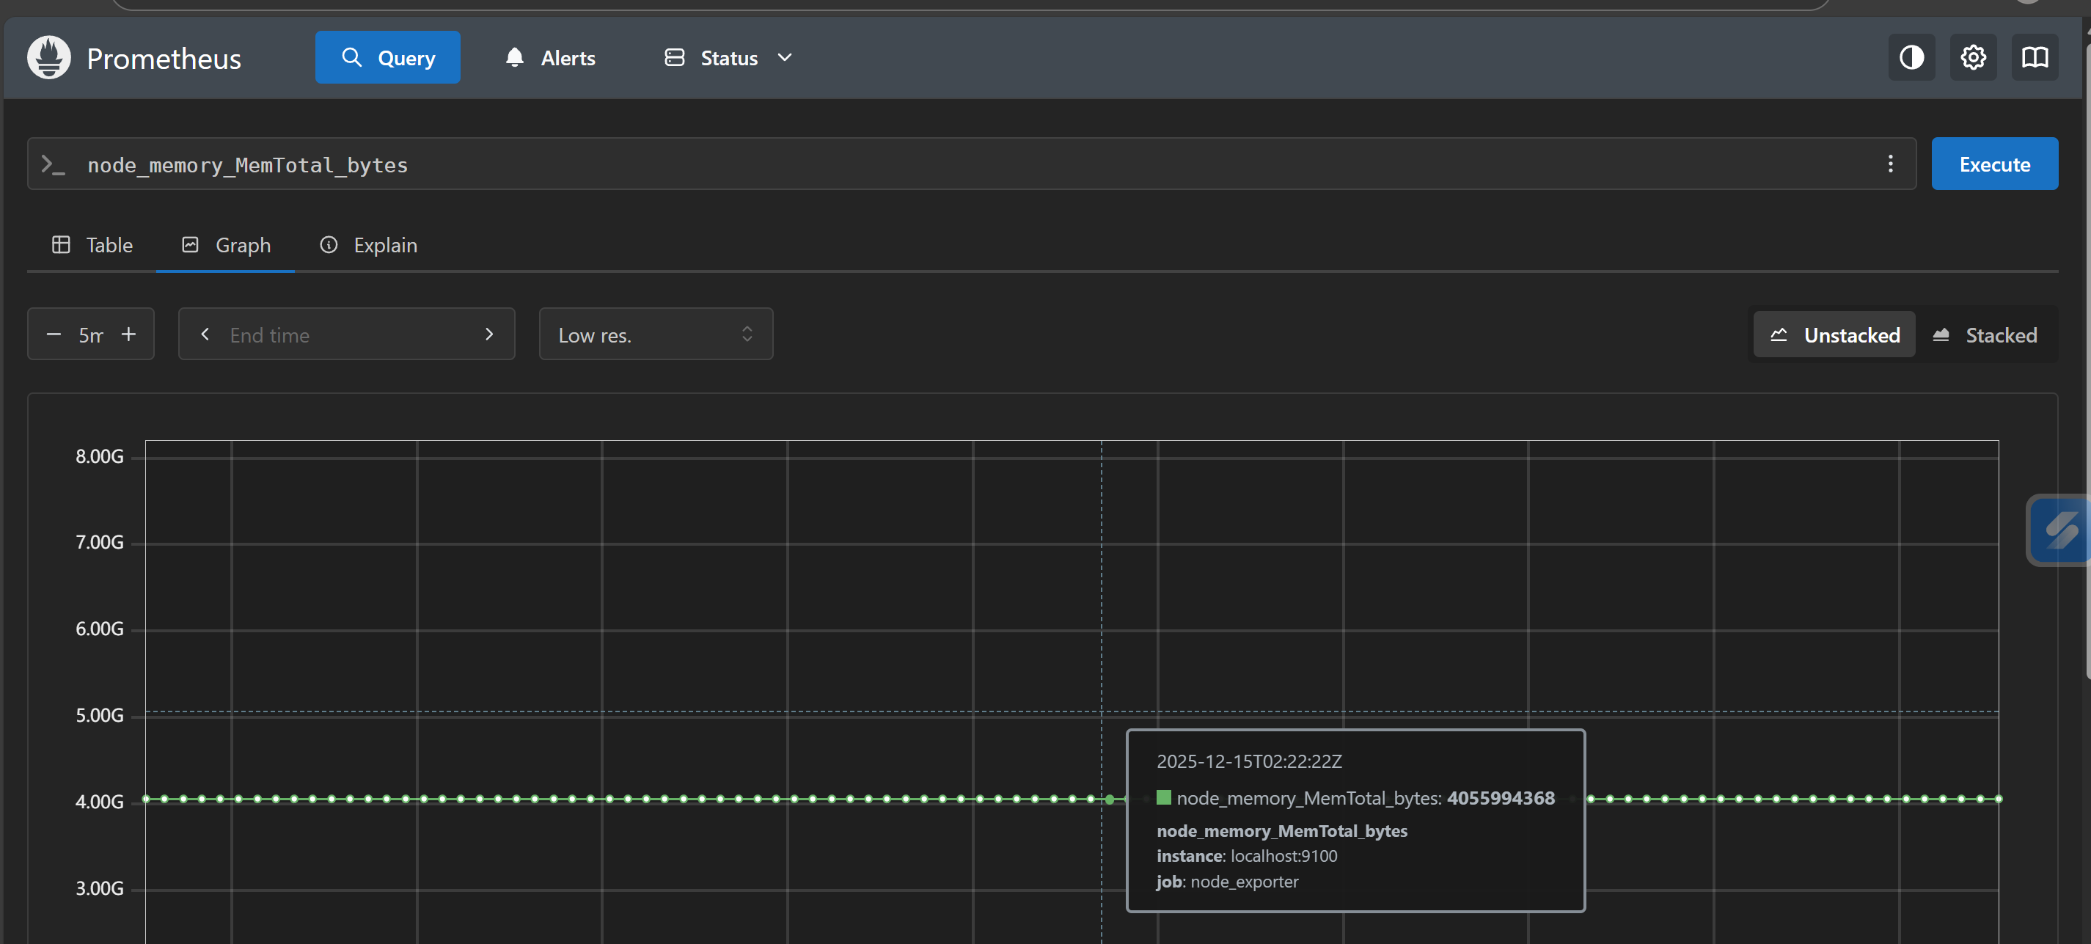Click the Prometheus flame logo
This screenshot has width=2091, height=944.
(x=48, y=58)
